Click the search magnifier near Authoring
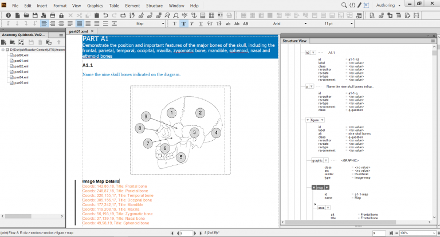The image size is (440, 237). [x=344, y=5]
